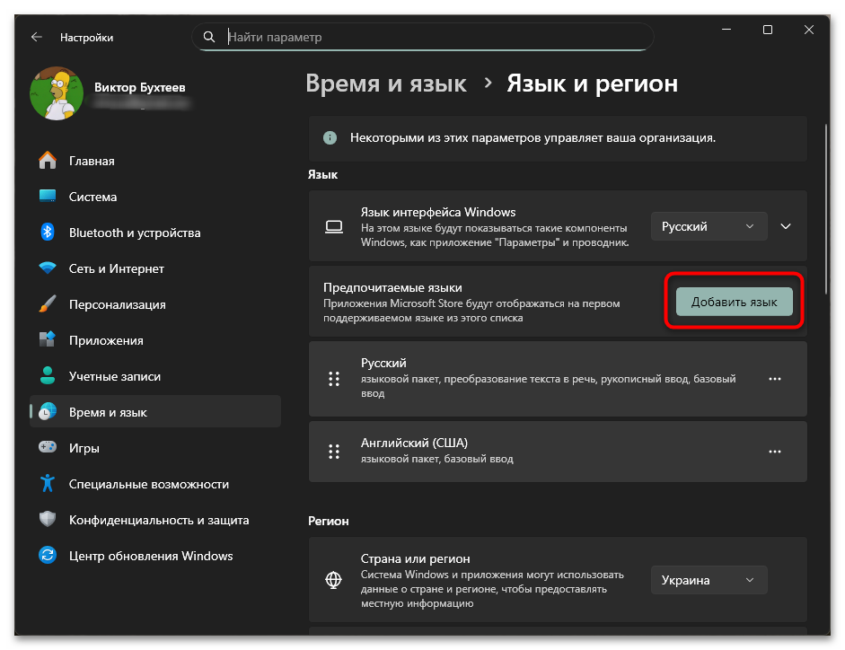
Task: Click the Добавить язык button
Action: (734, 302)
